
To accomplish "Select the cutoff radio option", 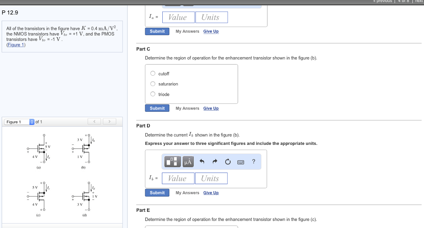I will point(153,74).
